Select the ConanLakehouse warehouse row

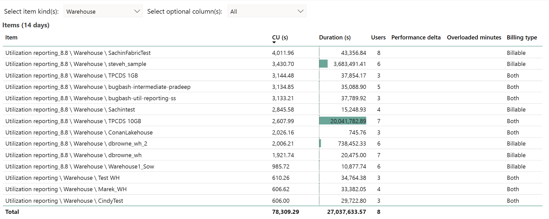point(273,132)
